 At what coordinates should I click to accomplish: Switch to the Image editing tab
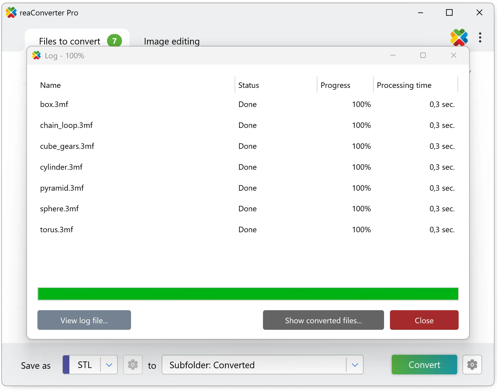(171, 41)
